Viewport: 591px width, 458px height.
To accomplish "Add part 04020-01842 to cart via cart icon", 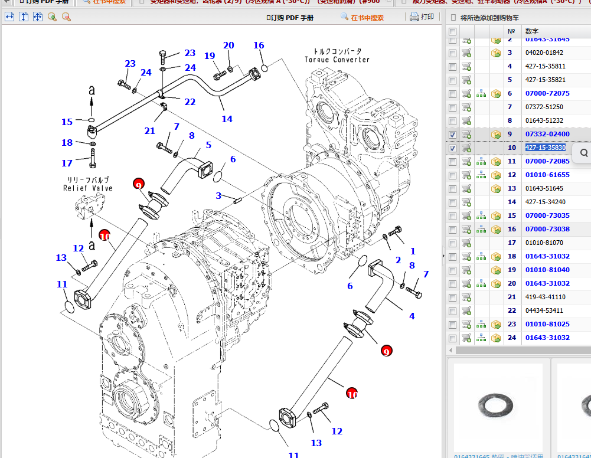I will point(466,53).
